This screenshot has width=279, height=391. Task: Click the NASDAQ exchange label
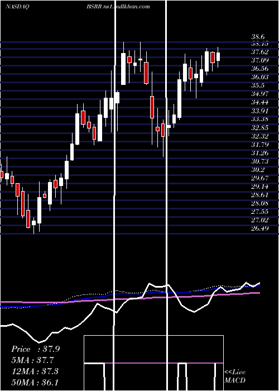click(17, 7)
